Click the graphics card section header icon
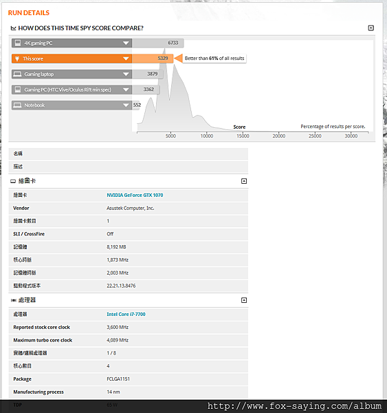The width and height of the screenshot is (387, 413). [13, 181]
